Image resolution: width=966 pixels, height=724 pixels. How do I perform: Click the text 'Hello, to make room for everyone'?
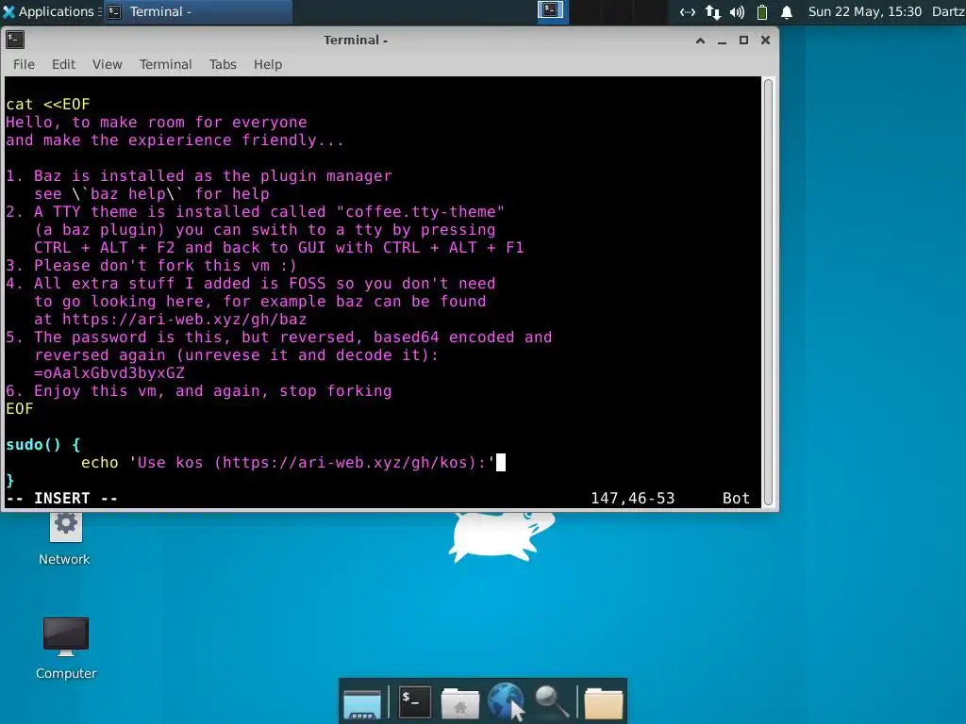pyautogui.click(x=157, y=122)
